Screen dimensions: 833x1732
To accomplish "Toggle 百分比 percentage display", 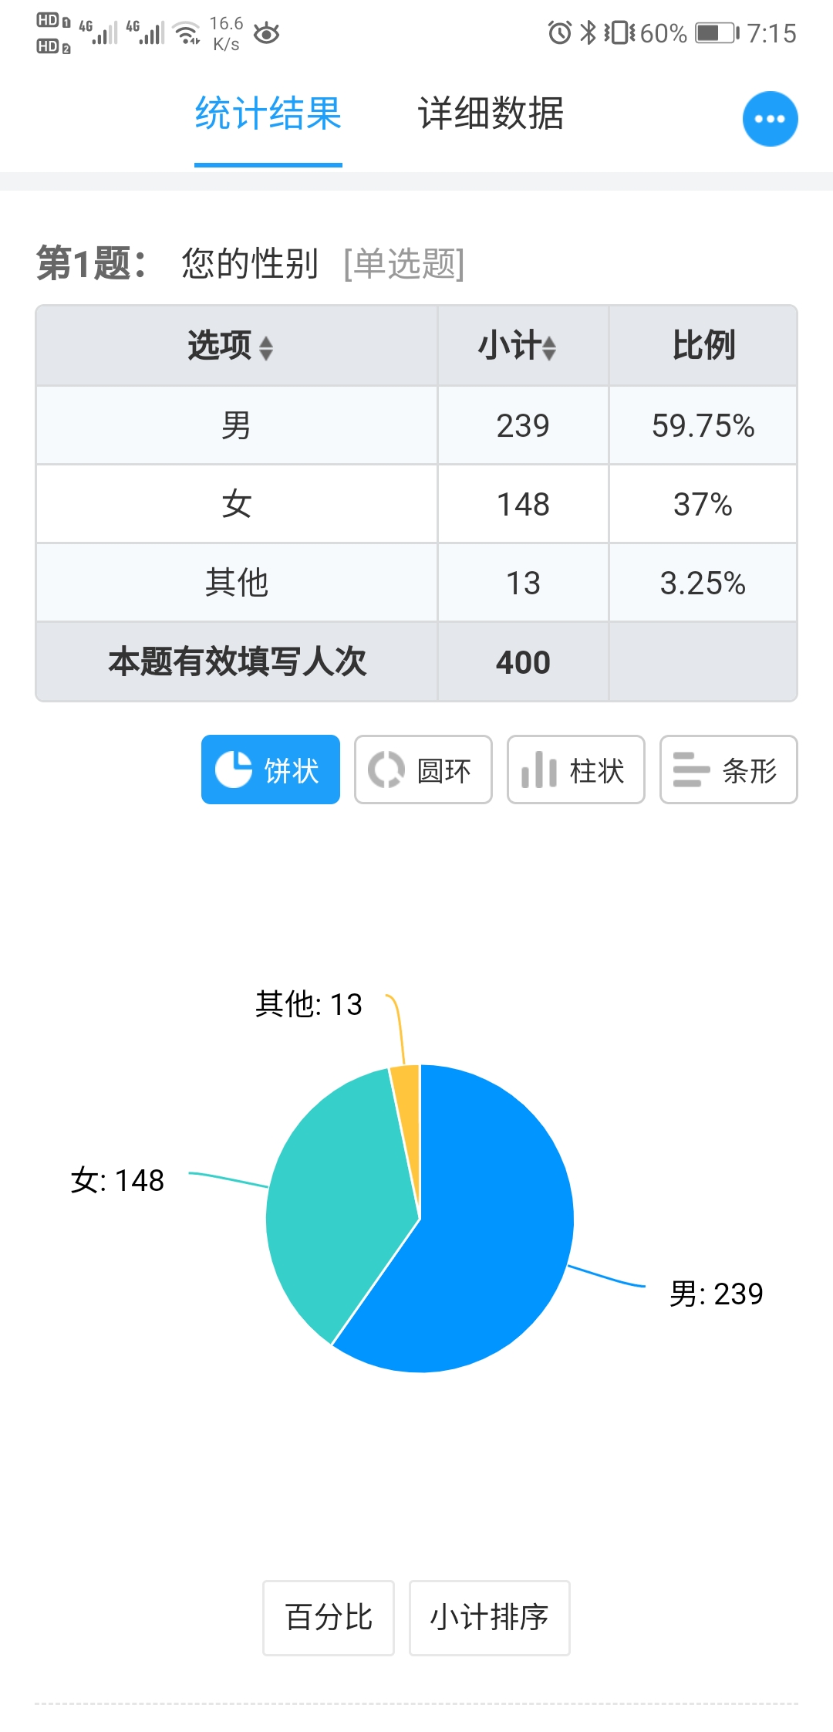I will tap(329, 1618).
